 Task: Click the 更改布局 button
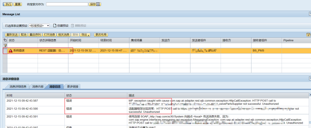[101, 35]
